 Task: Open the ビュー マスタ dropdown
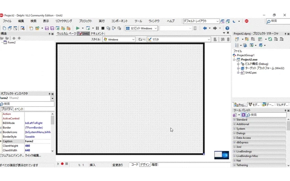[x=179, y=39]
